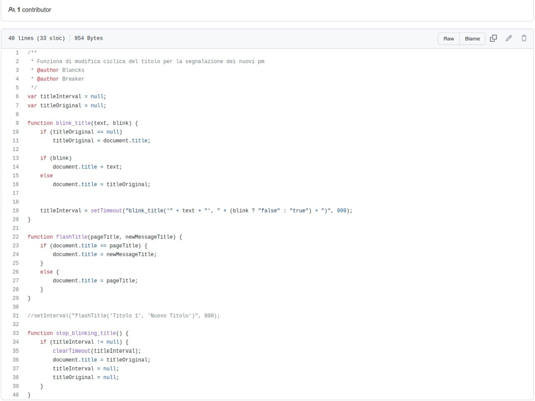Click the "@author Breaker" comment line
535x401 pixels.
point(57,79)
